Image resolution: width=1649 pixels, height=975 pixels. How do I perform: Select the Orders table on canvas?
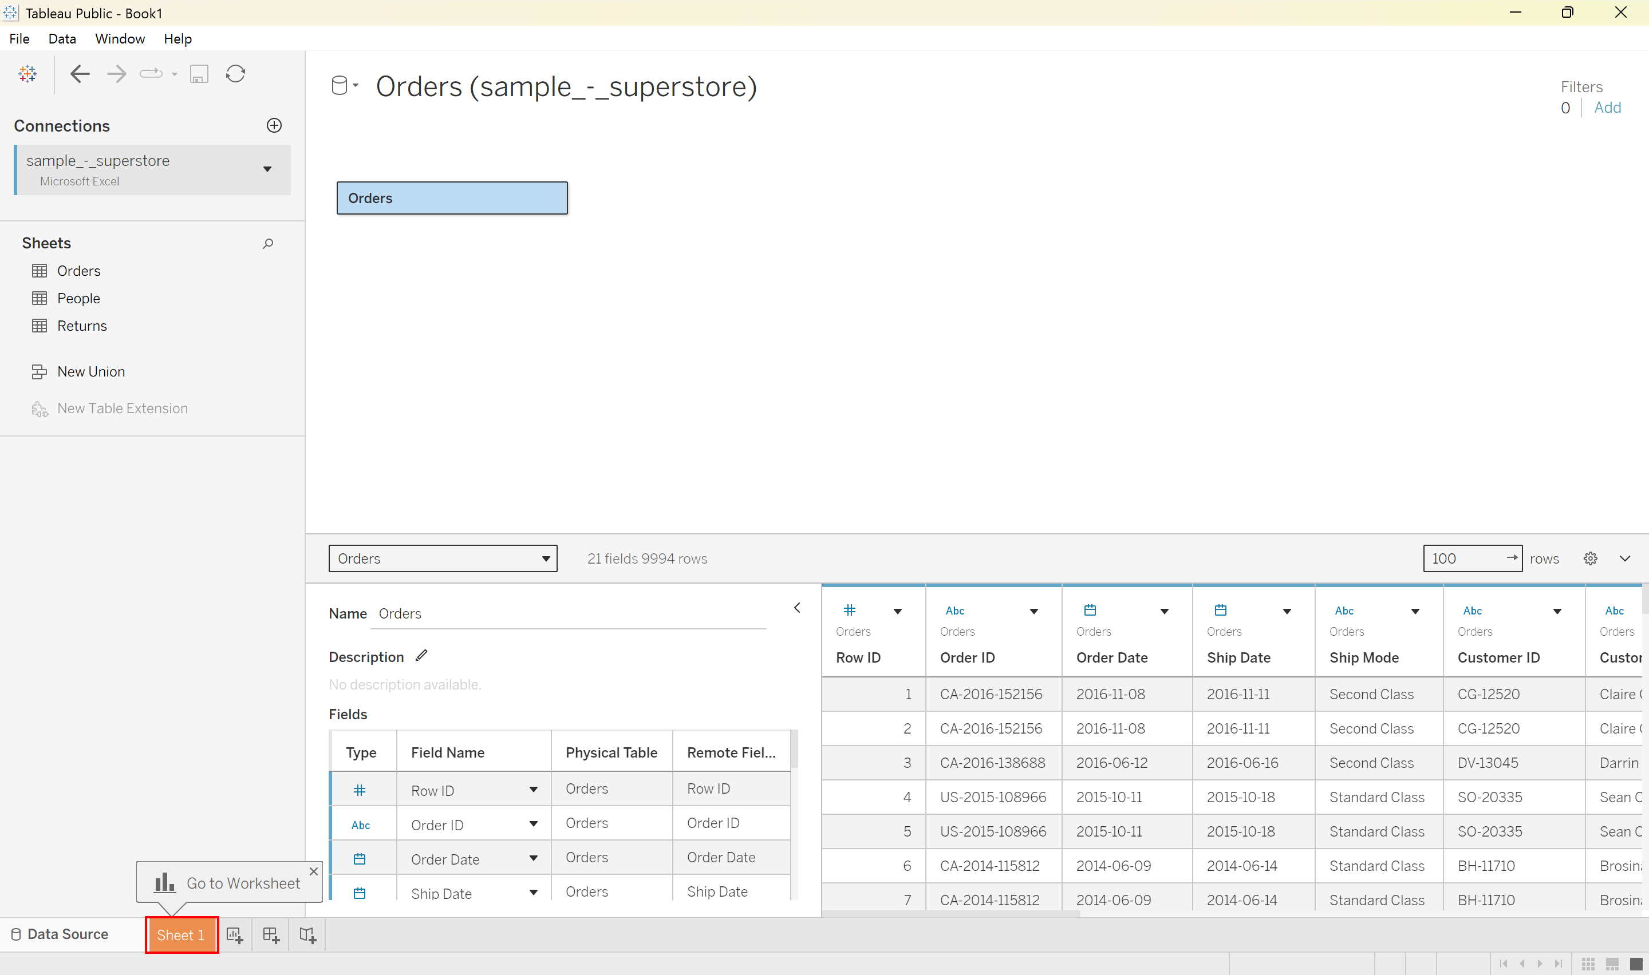(452, 199)
